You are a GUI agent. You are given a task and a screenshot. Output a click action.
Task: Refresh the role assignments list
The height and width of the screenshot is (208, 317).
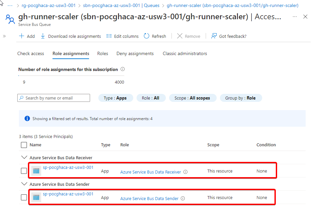click(155, 36)
